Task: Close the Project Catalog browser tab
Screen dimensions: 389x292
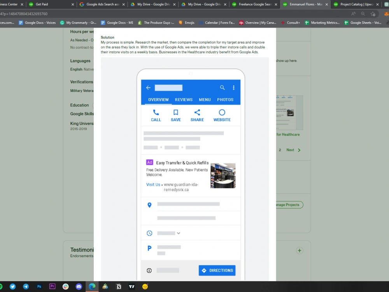Action: [377, 4]
